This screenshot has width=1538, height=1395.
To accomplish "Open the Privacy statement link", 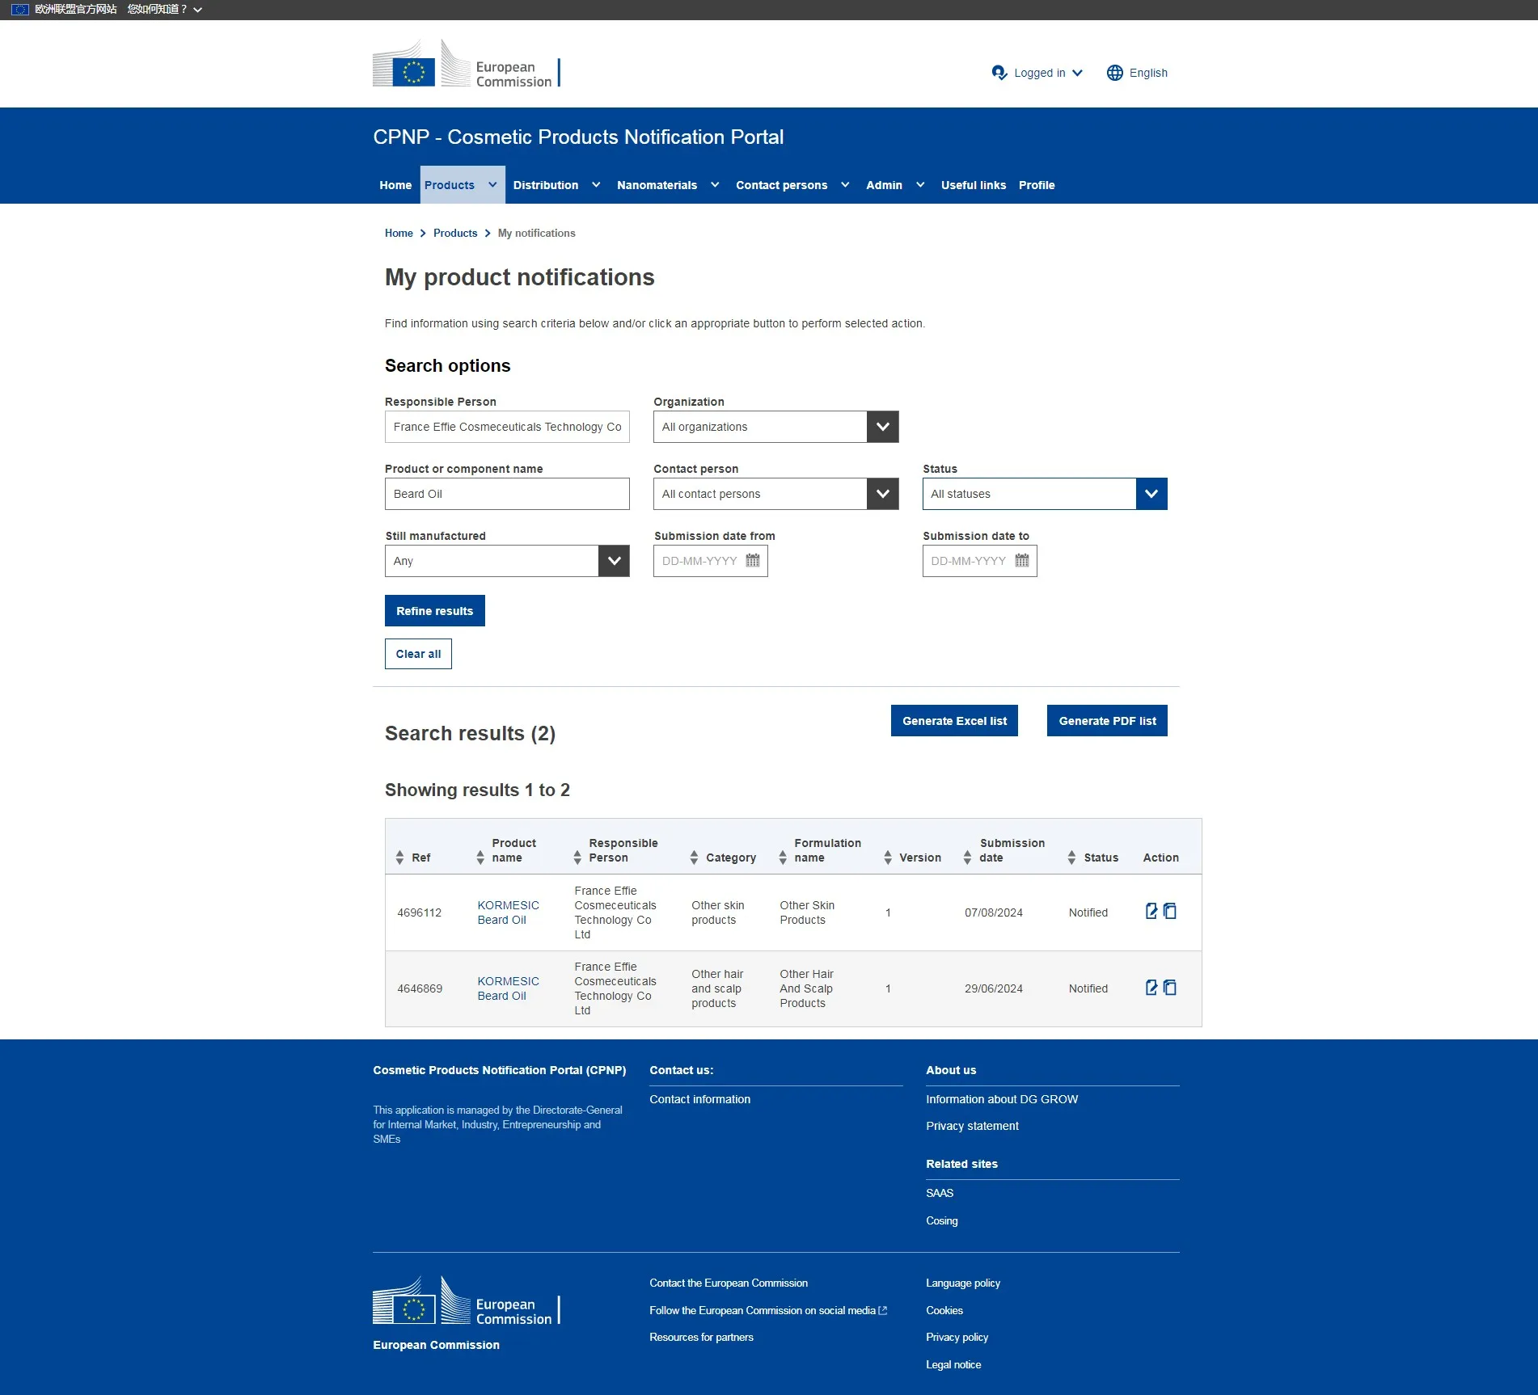I will click(972, 1126).
